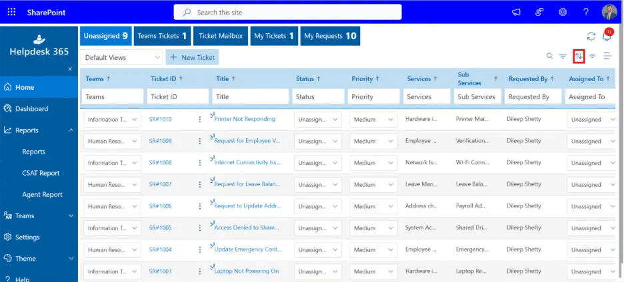Switch to the Ticket Mailbox tab
This screenshot has height=282, width=624.
[x=221, y=36]
